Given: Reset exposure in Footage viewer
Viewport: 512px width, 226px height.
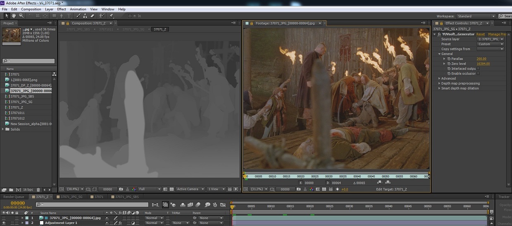Looking at the screenshot, I should coord(337,189).
